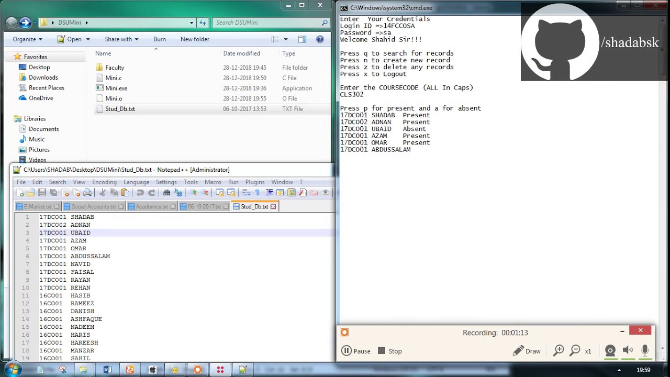The height and width of the screenshot is (377, 670).
Task: Click the Zoom In icon in Notepad++ toolbar
Action: tap(193, 193)
